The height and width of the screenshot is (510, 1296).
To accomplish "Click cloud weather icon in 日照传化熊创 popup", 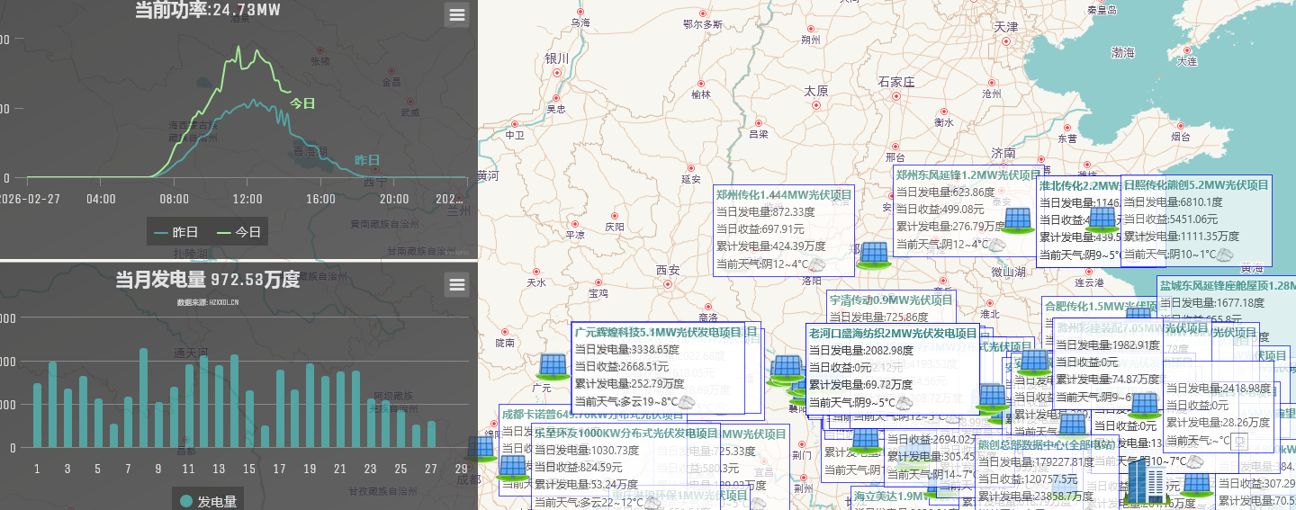I will tap(1224, 255).
